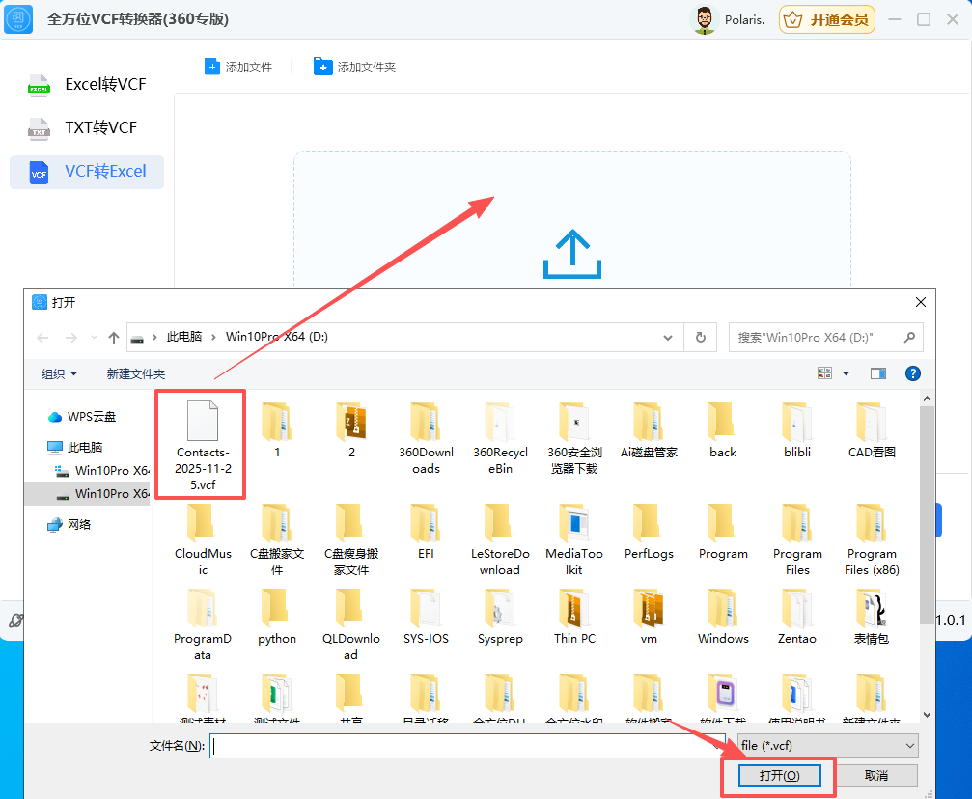Open the help question mark icon
The height and width of the screenshot is (799, 972).
(912, 373)
